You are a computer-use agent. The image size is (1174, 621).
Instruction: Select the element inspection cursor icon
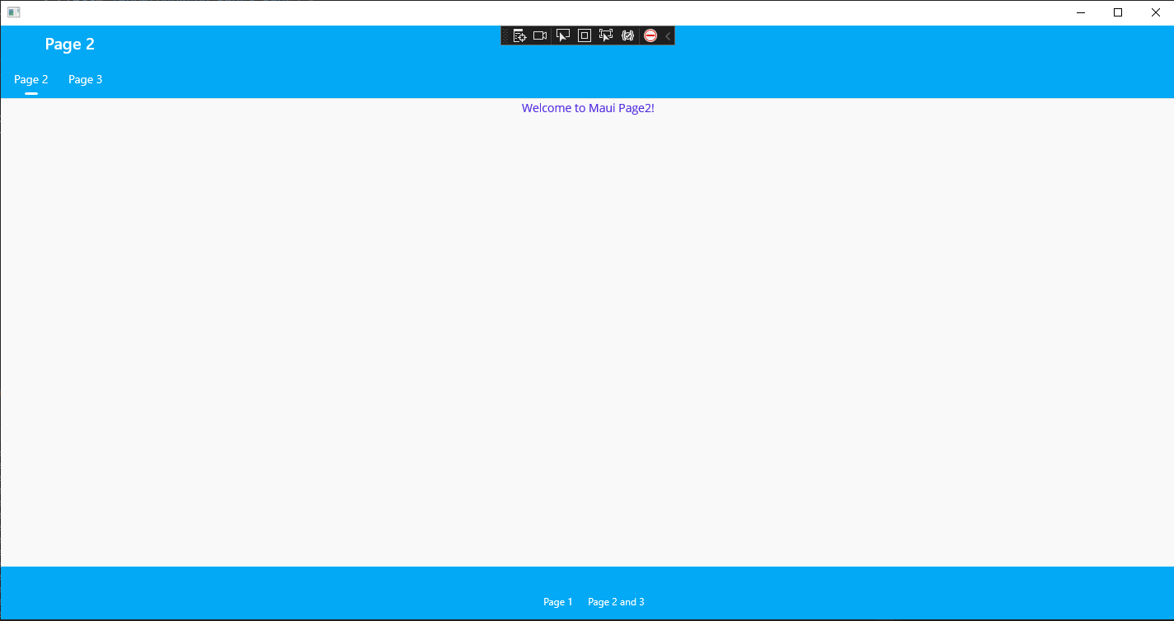pyautogui.click(x=562, y=35)
